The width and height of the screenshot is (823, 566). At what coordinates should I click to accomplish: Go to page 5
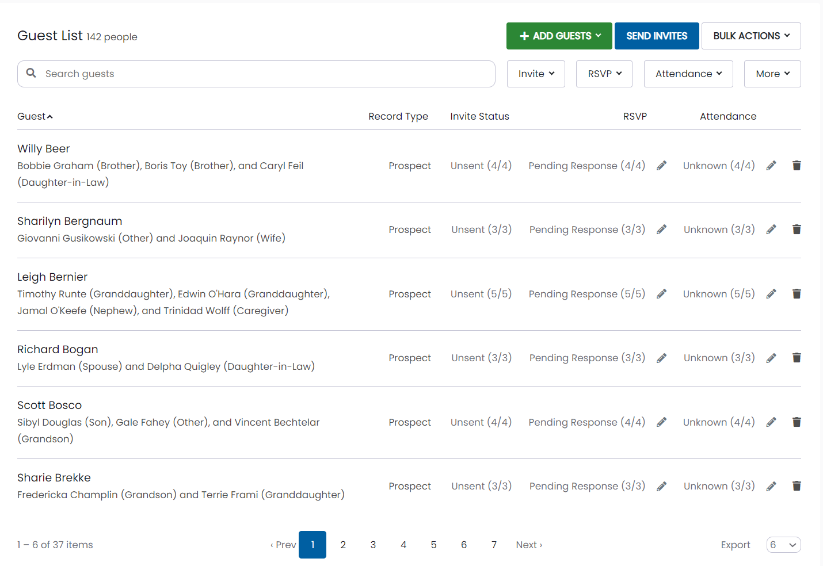pyautogui.click(x=433, y=545)
